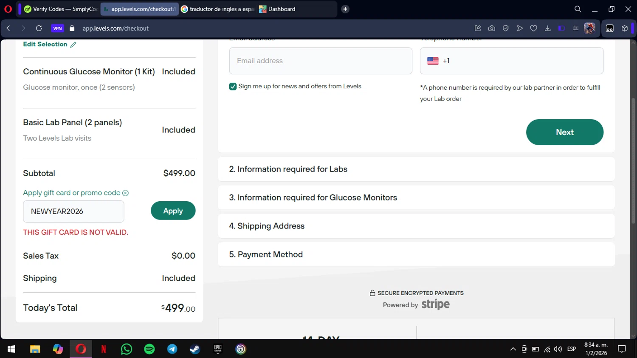Show hidden system tray icons chevron

(x=513, y=349)
